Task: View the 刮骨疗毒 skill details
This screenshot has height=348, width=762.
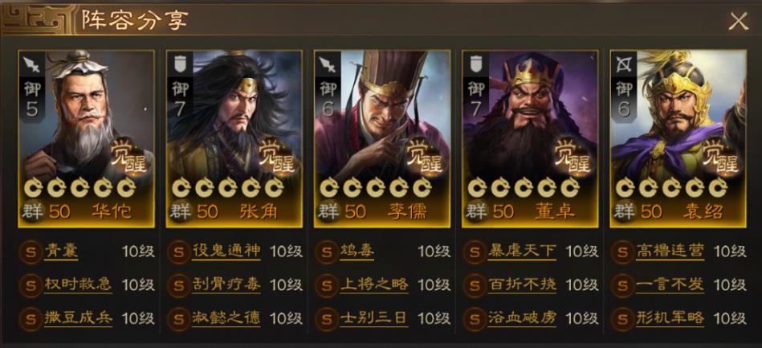Action: click(226, 285)
